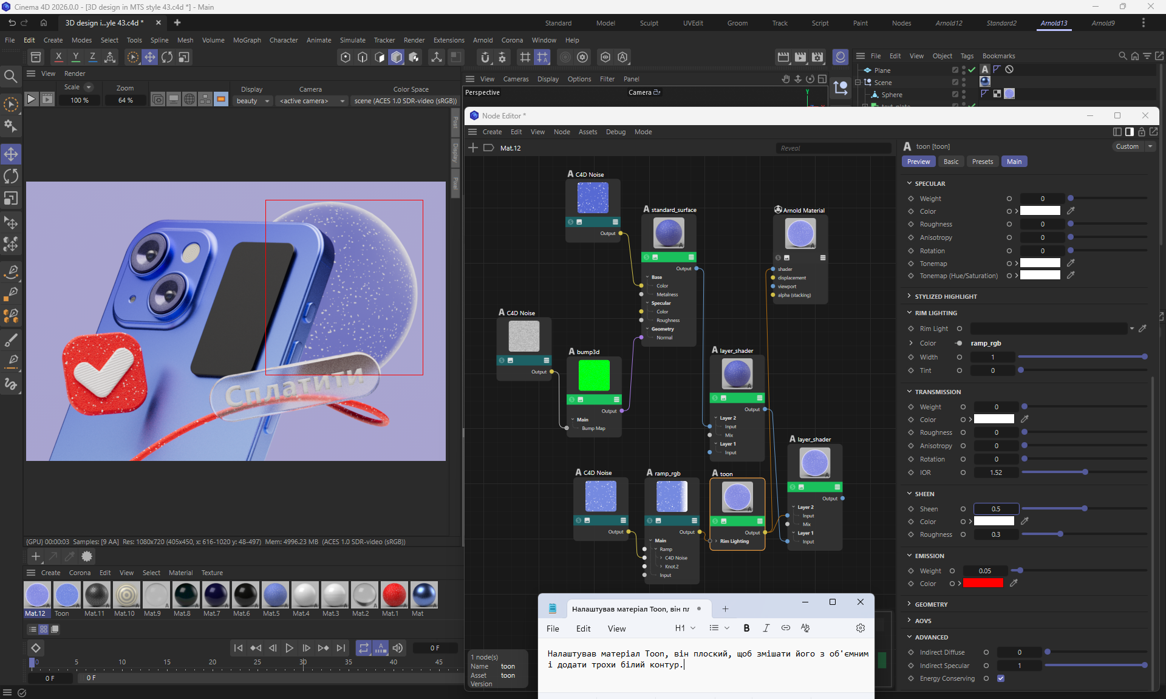The width and height of the screenshot is (1166, 699).
Task: Click the timeline Play forward button
Action: point(289,648)
